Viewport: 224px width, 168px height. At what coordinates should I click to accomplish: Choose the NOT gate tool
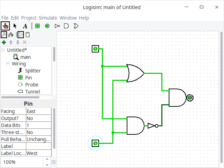(57, 26)
